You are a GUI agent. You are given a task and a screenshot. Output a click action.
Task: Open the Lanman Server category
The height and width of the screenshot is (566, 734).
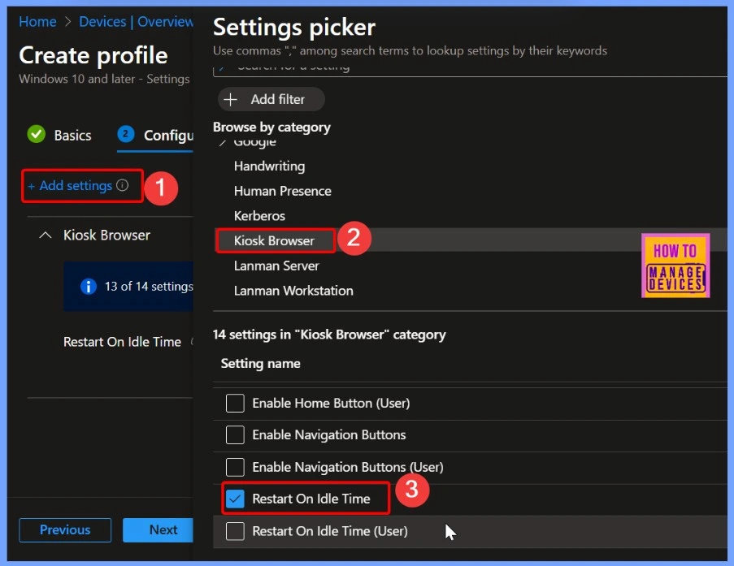tap(276, 266)
